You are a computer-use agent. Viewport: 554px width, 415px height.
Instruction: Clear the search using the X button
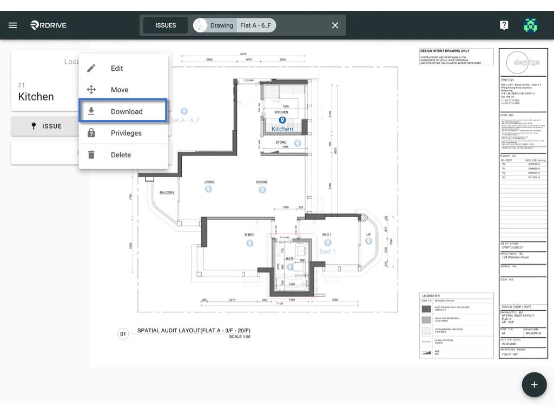(x=334, y=25)
